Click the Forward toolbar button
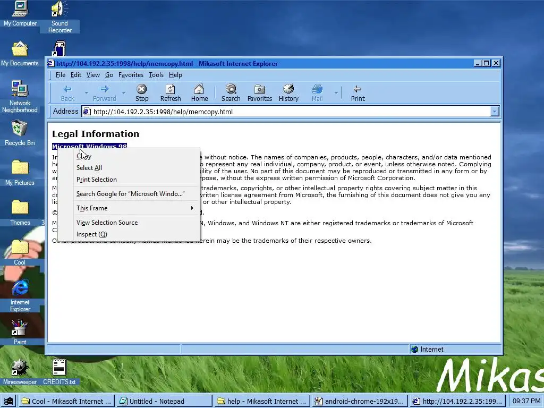This screenshot has height=408, width=544. pos(105,93)
